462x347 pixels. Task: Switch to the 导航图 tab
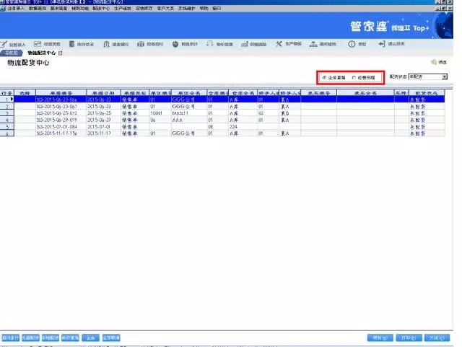tap(11, 53)
